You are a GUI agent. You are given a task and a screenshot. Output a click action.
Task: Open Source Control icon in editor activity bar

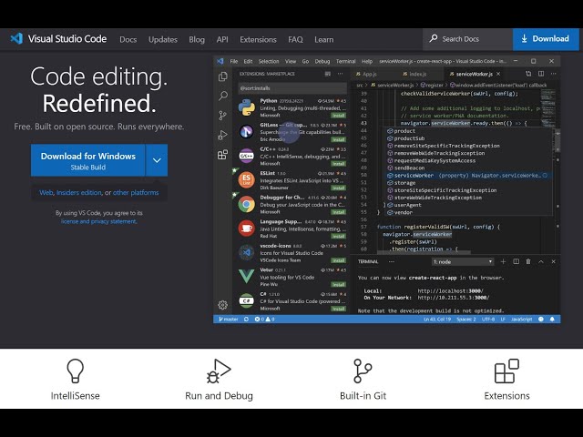tap(222, 116)
